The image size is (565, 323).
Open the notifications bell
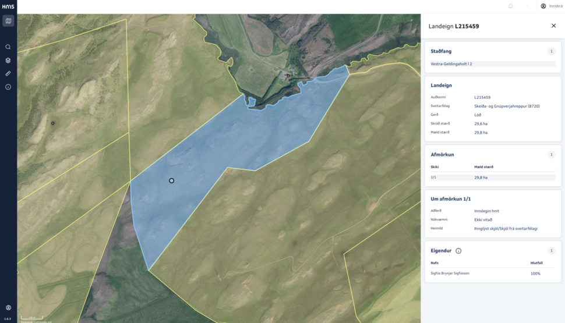(x=511, y=6)
